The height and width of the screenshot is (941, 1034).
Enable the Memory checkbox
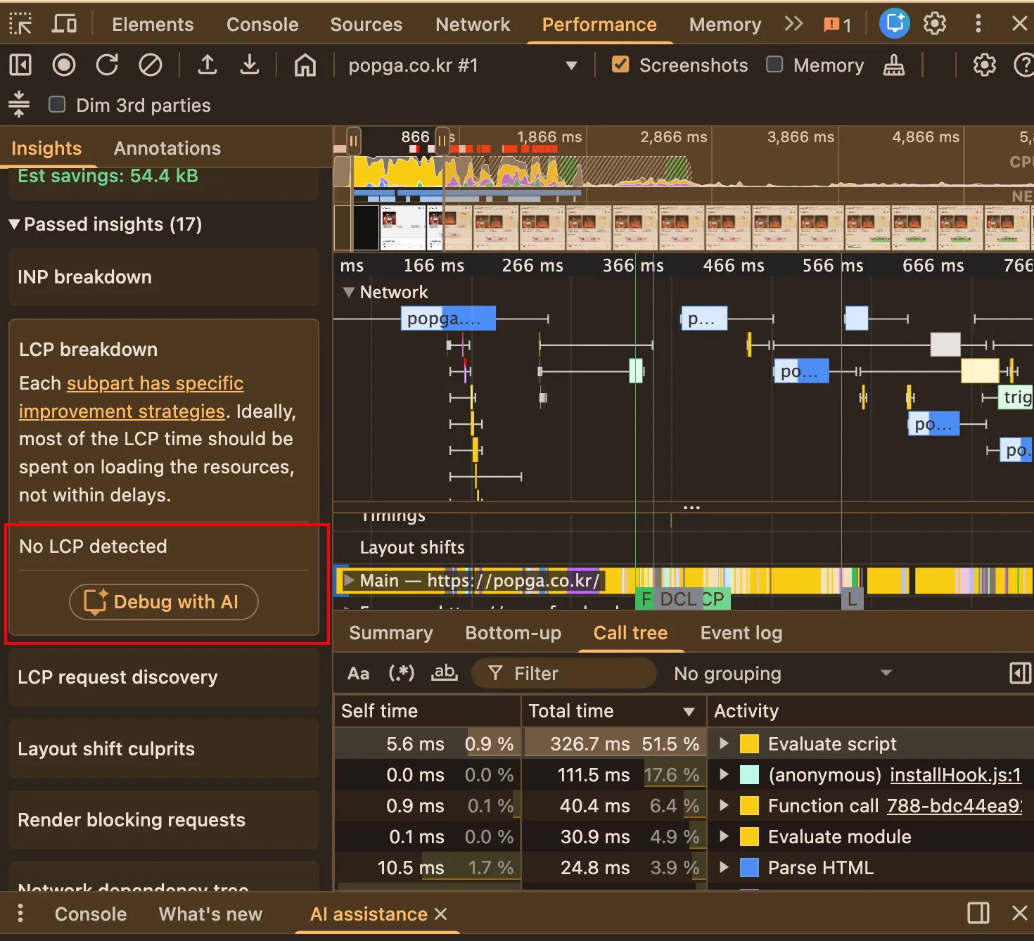(774, 65)
